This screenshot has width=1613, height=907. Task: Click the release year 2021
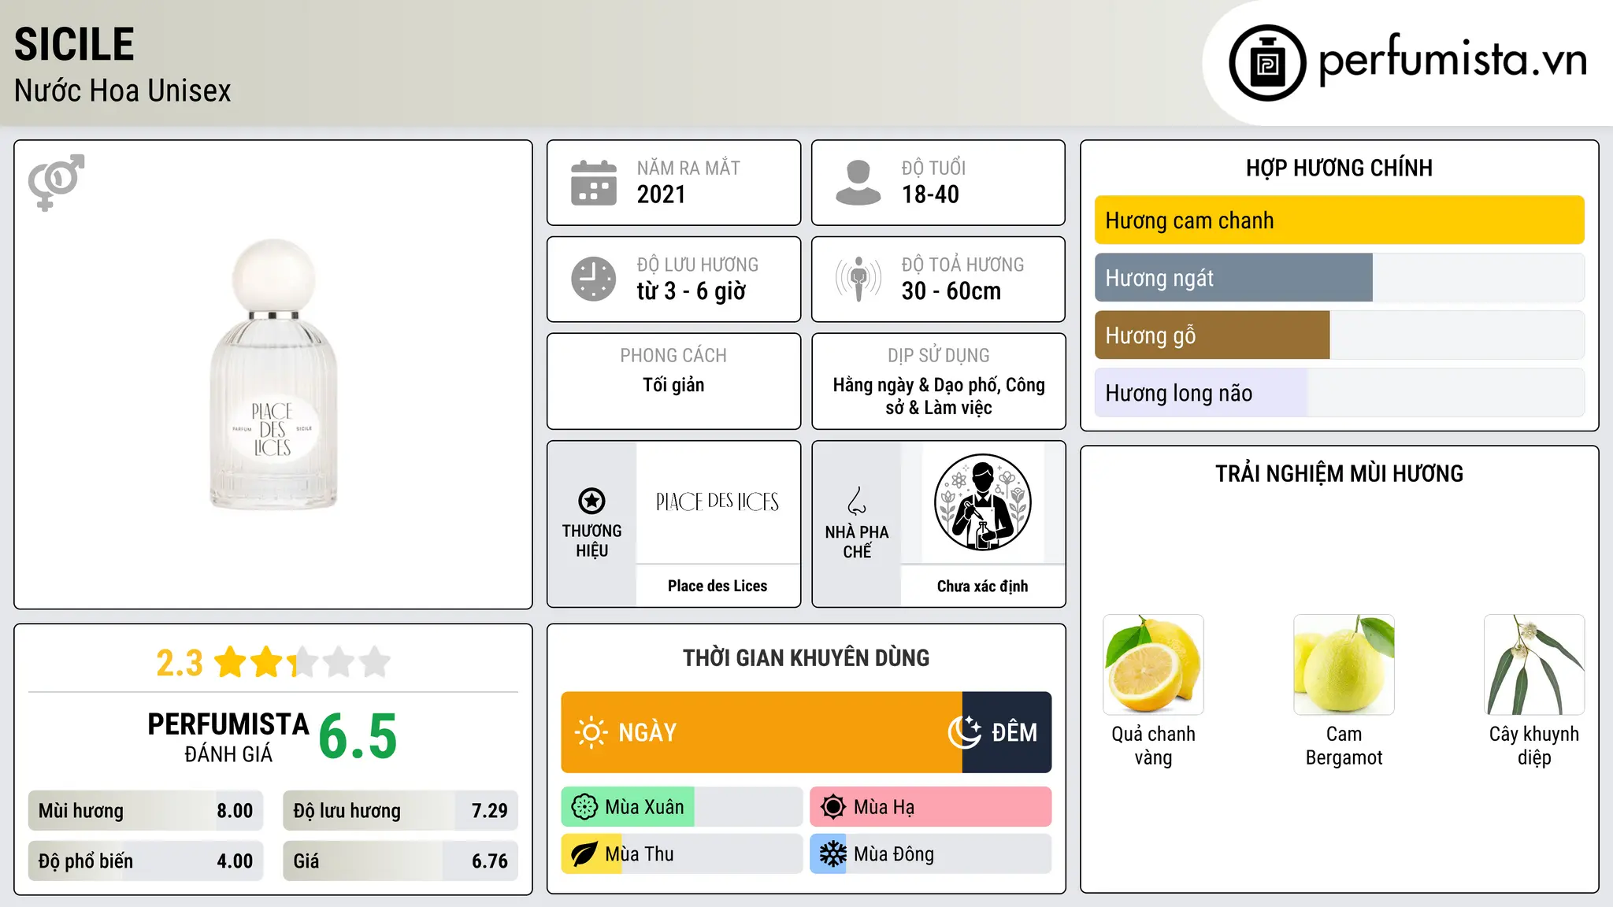[x=661, y=194]
